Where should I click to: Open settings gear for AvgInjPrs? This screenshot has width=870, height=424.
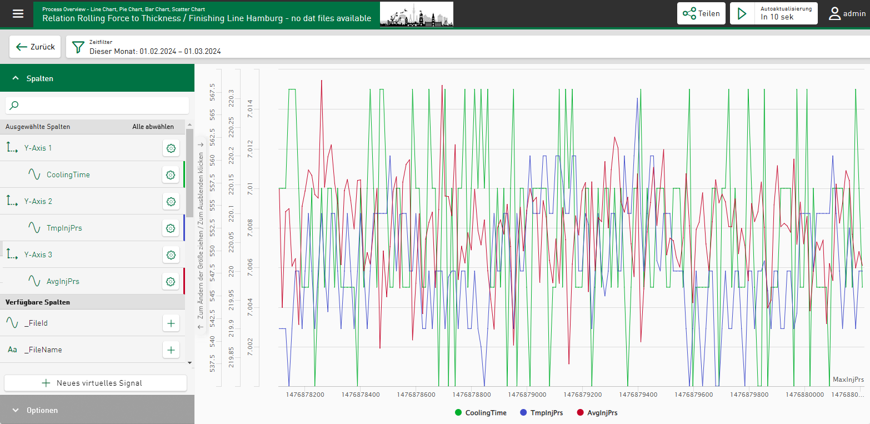[x=171, y=282]
